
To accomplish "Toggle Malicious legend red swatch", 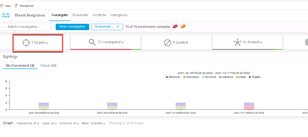I will (x=167, y=77).
